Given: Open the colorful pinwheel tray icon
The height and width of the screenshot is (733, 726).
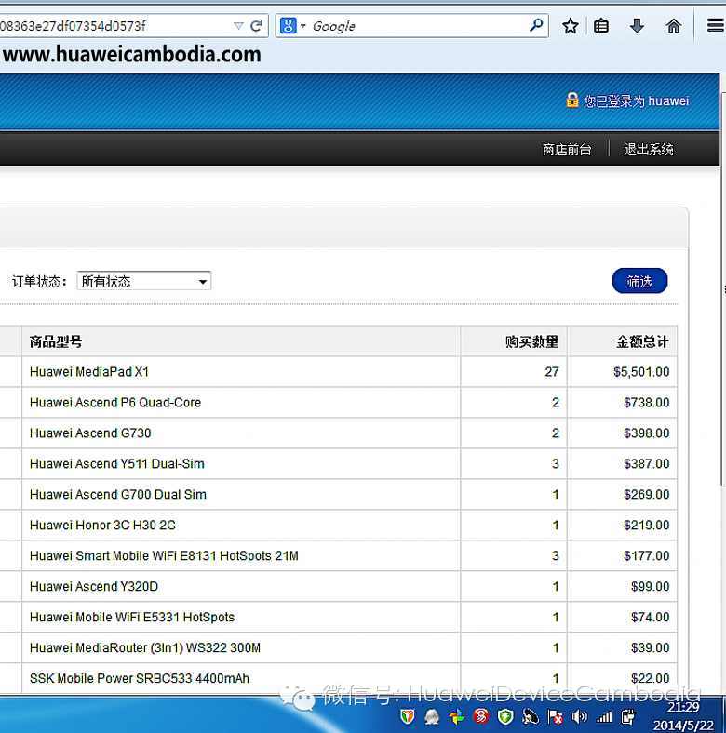Looking at the screenshot, I should coord(457,716).
